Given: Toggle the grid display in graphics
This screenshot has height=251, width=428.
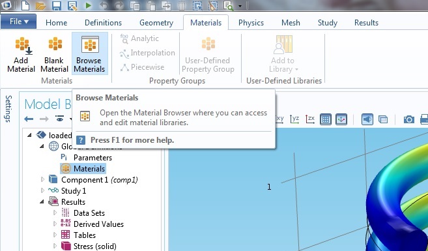Looking at the screenshot, I should coord(325,119).
